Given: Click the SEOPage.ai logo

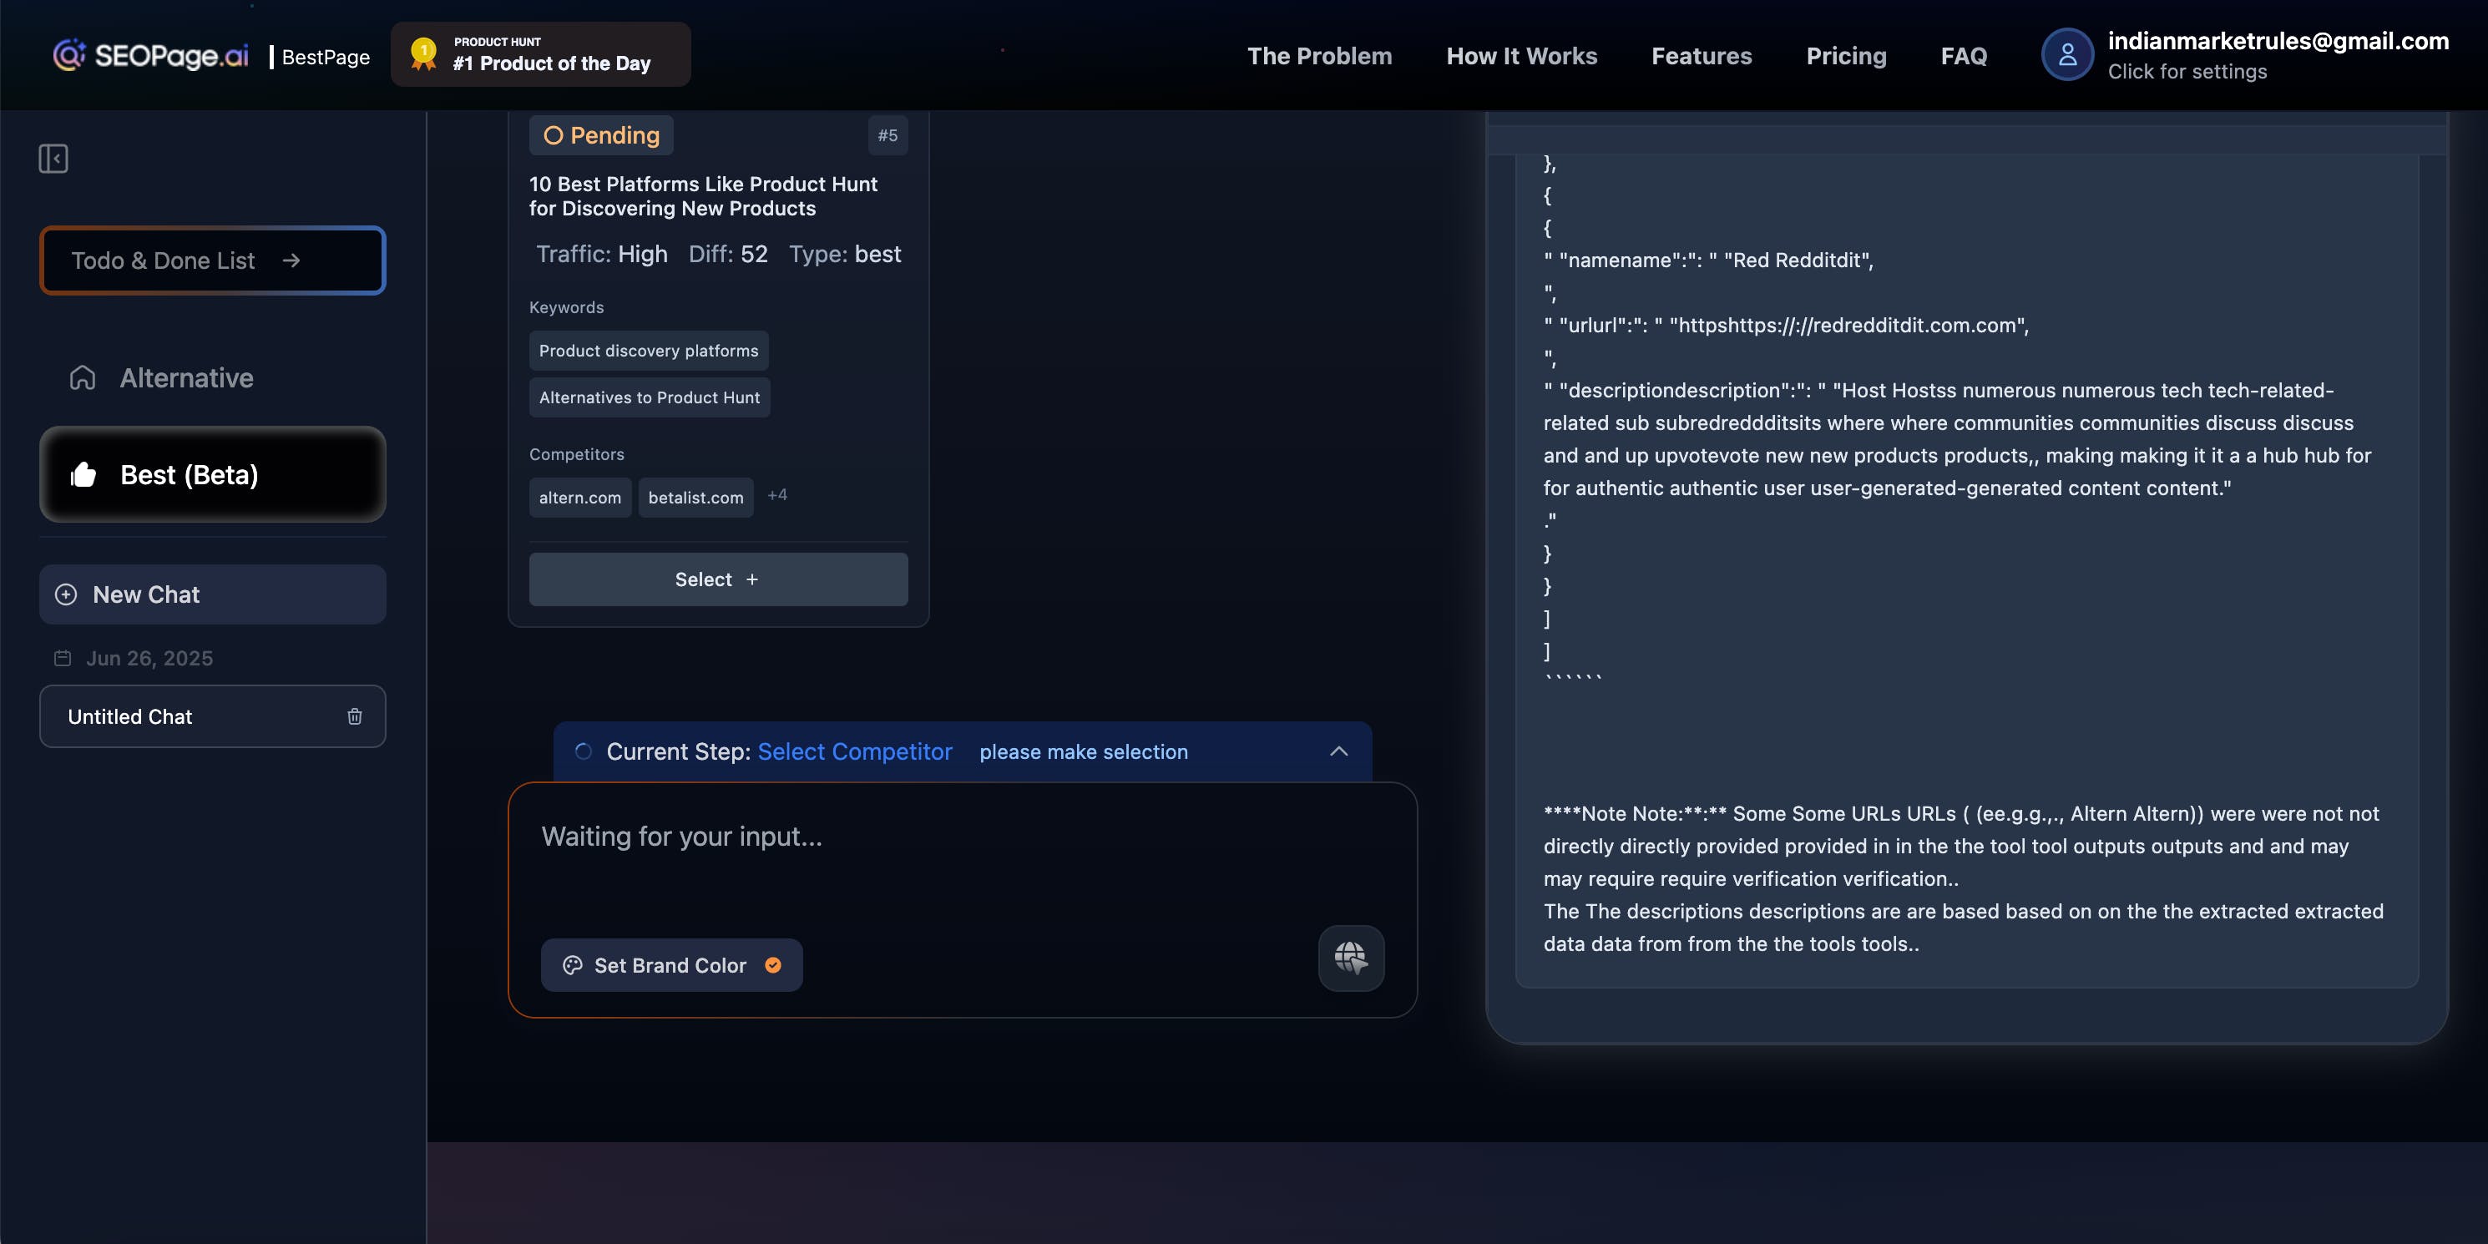Looking at the screenshot, I should point(150,55).
